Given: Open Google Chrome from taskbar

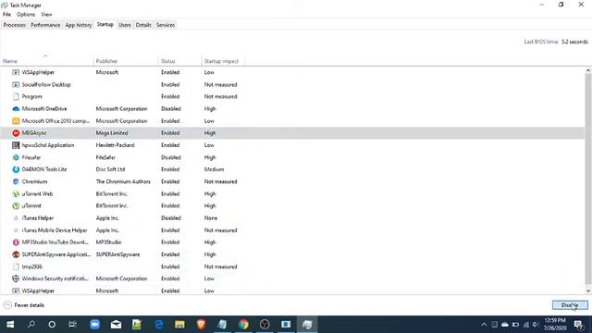Looking at the screenshot, I should 243,325.
